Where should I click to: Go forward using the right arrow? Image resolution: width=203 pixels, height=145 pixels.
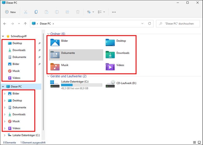pyautogui.click(x=12, y=24)
